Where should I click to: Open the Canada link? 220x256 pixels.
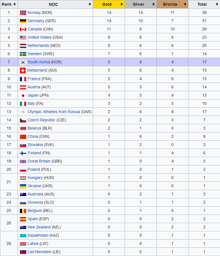[35, 29]
